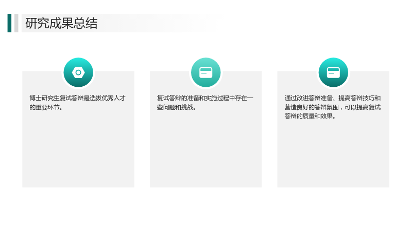Click the text line 的重要环节。

coord(46,107)
